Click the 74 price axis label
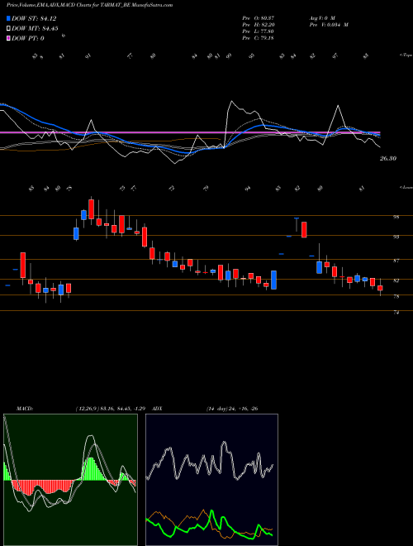 click(396, 313)
